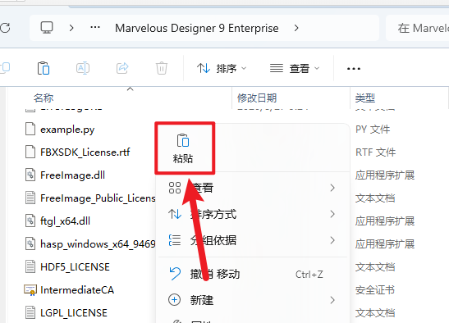Click the This PC monitor icon
Screen dimensions: 449x323
pos(47,28)
